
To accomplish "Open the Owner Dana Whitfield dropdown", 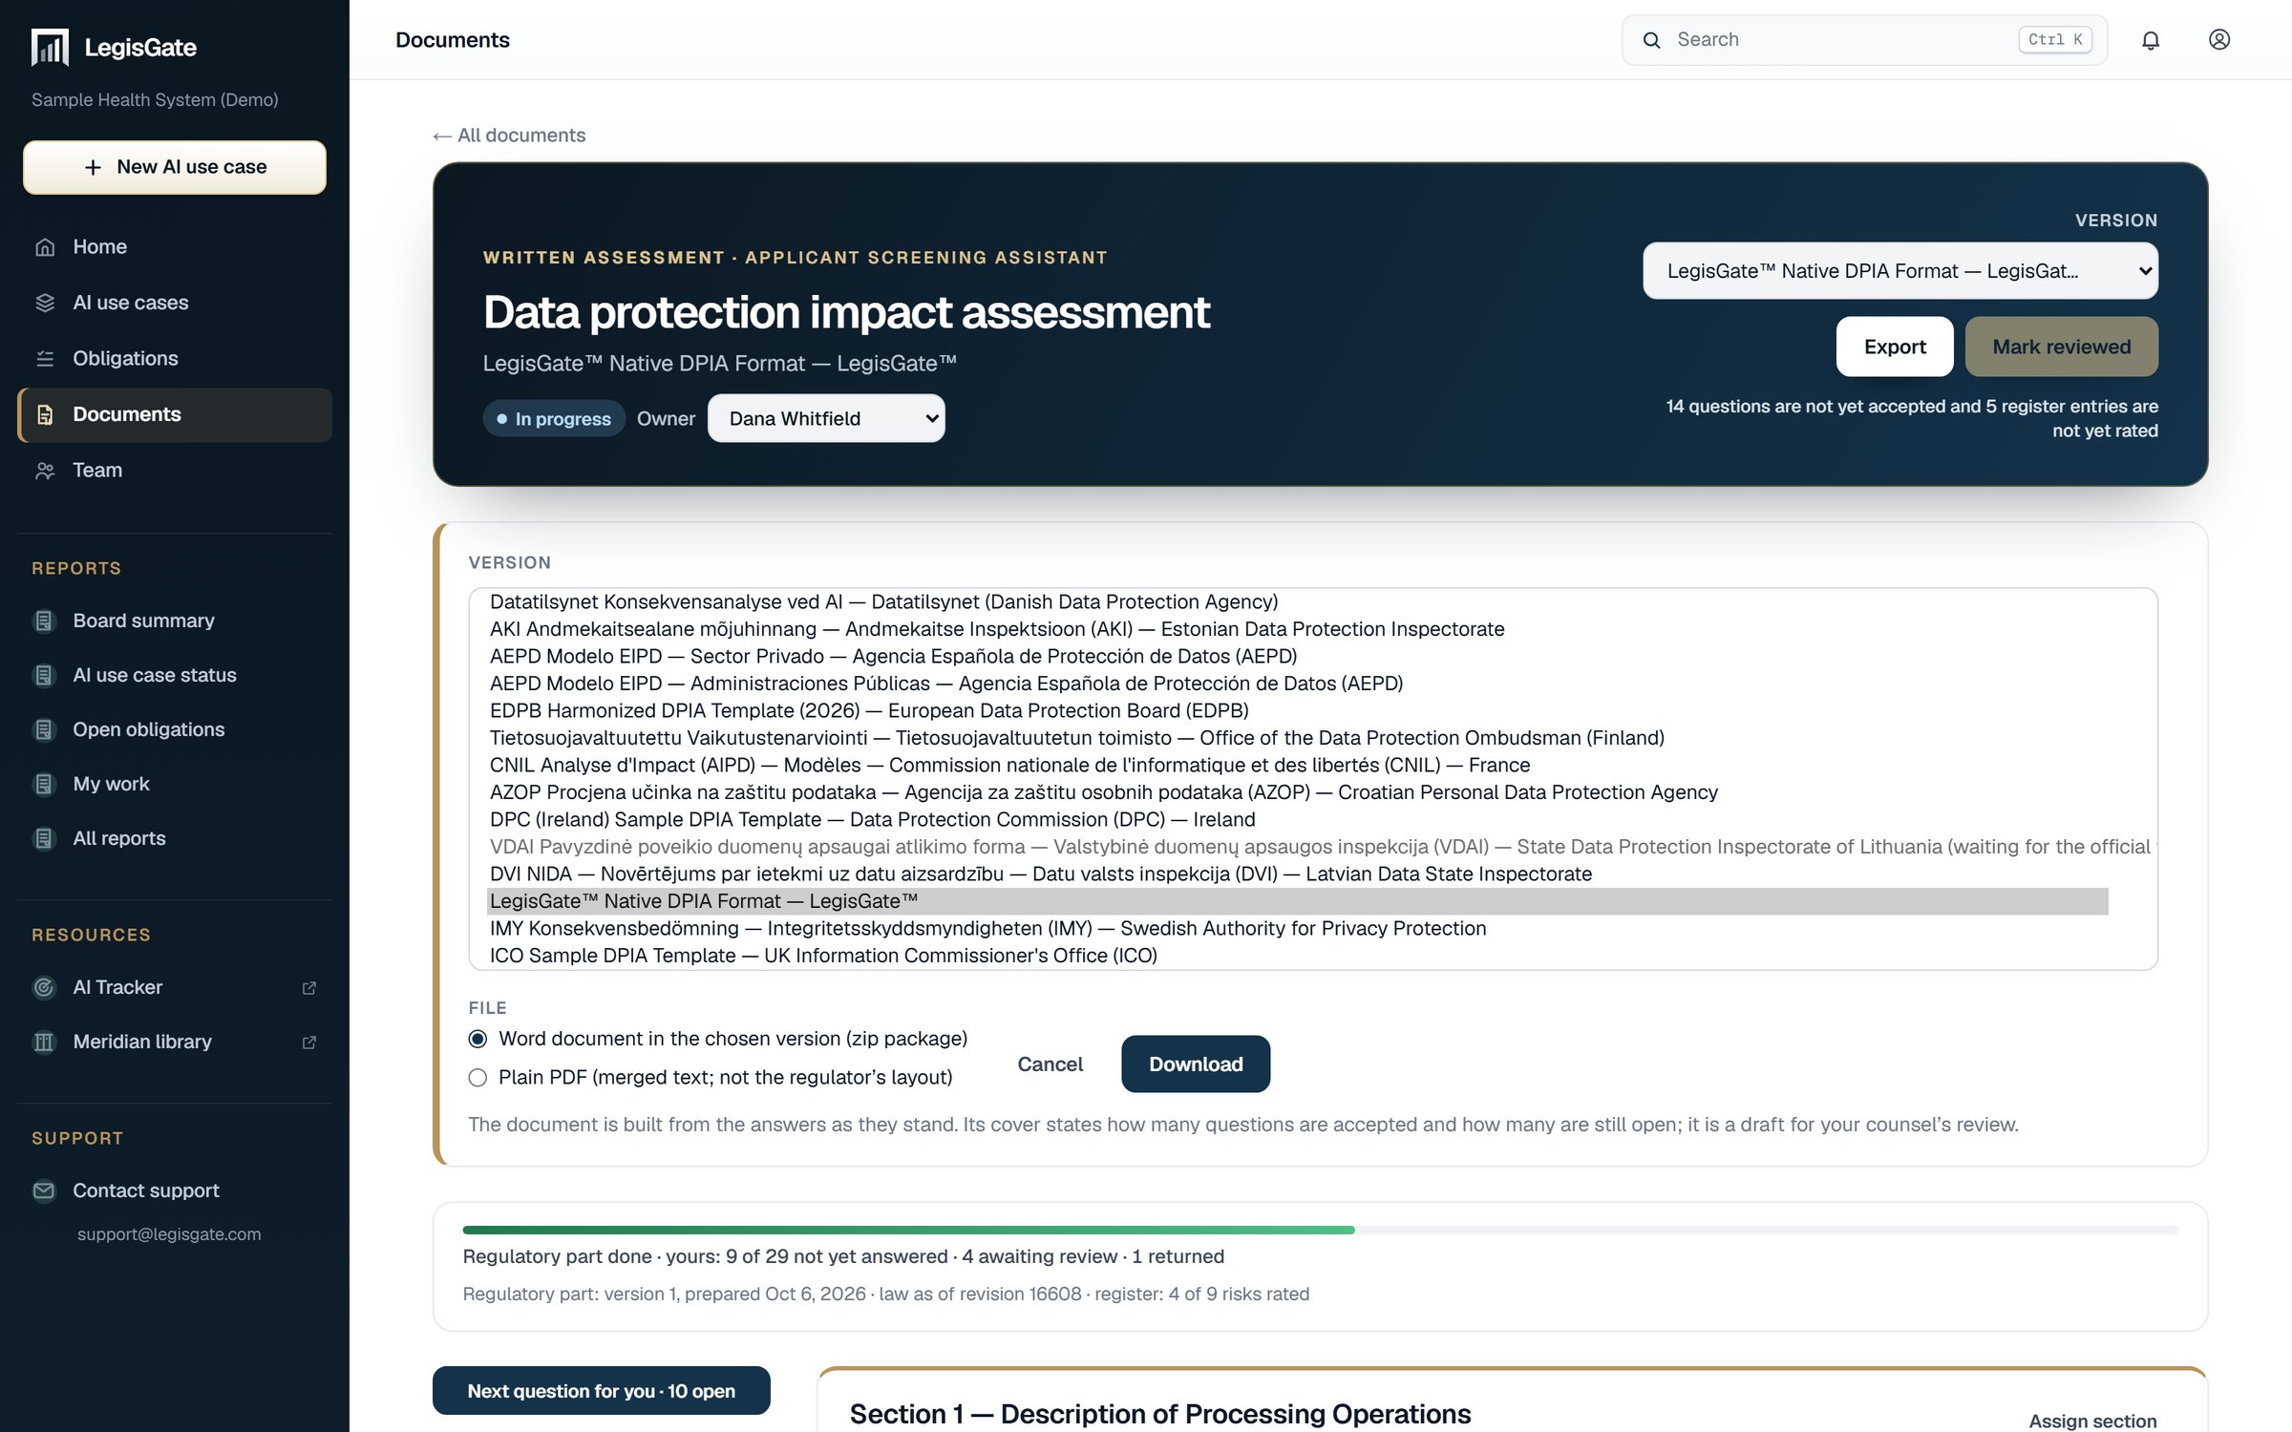I will tap(826, 418).
